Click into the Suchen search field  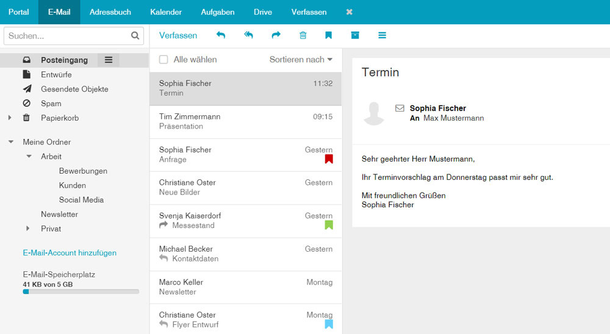[x=68, y=36]
